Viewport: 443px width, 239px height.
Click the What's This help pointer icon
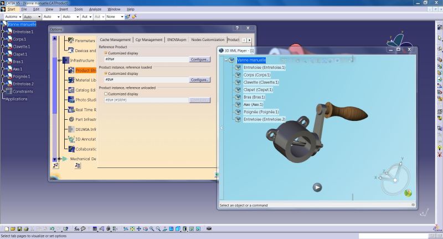pyautogui.click(x=66, y=229)
